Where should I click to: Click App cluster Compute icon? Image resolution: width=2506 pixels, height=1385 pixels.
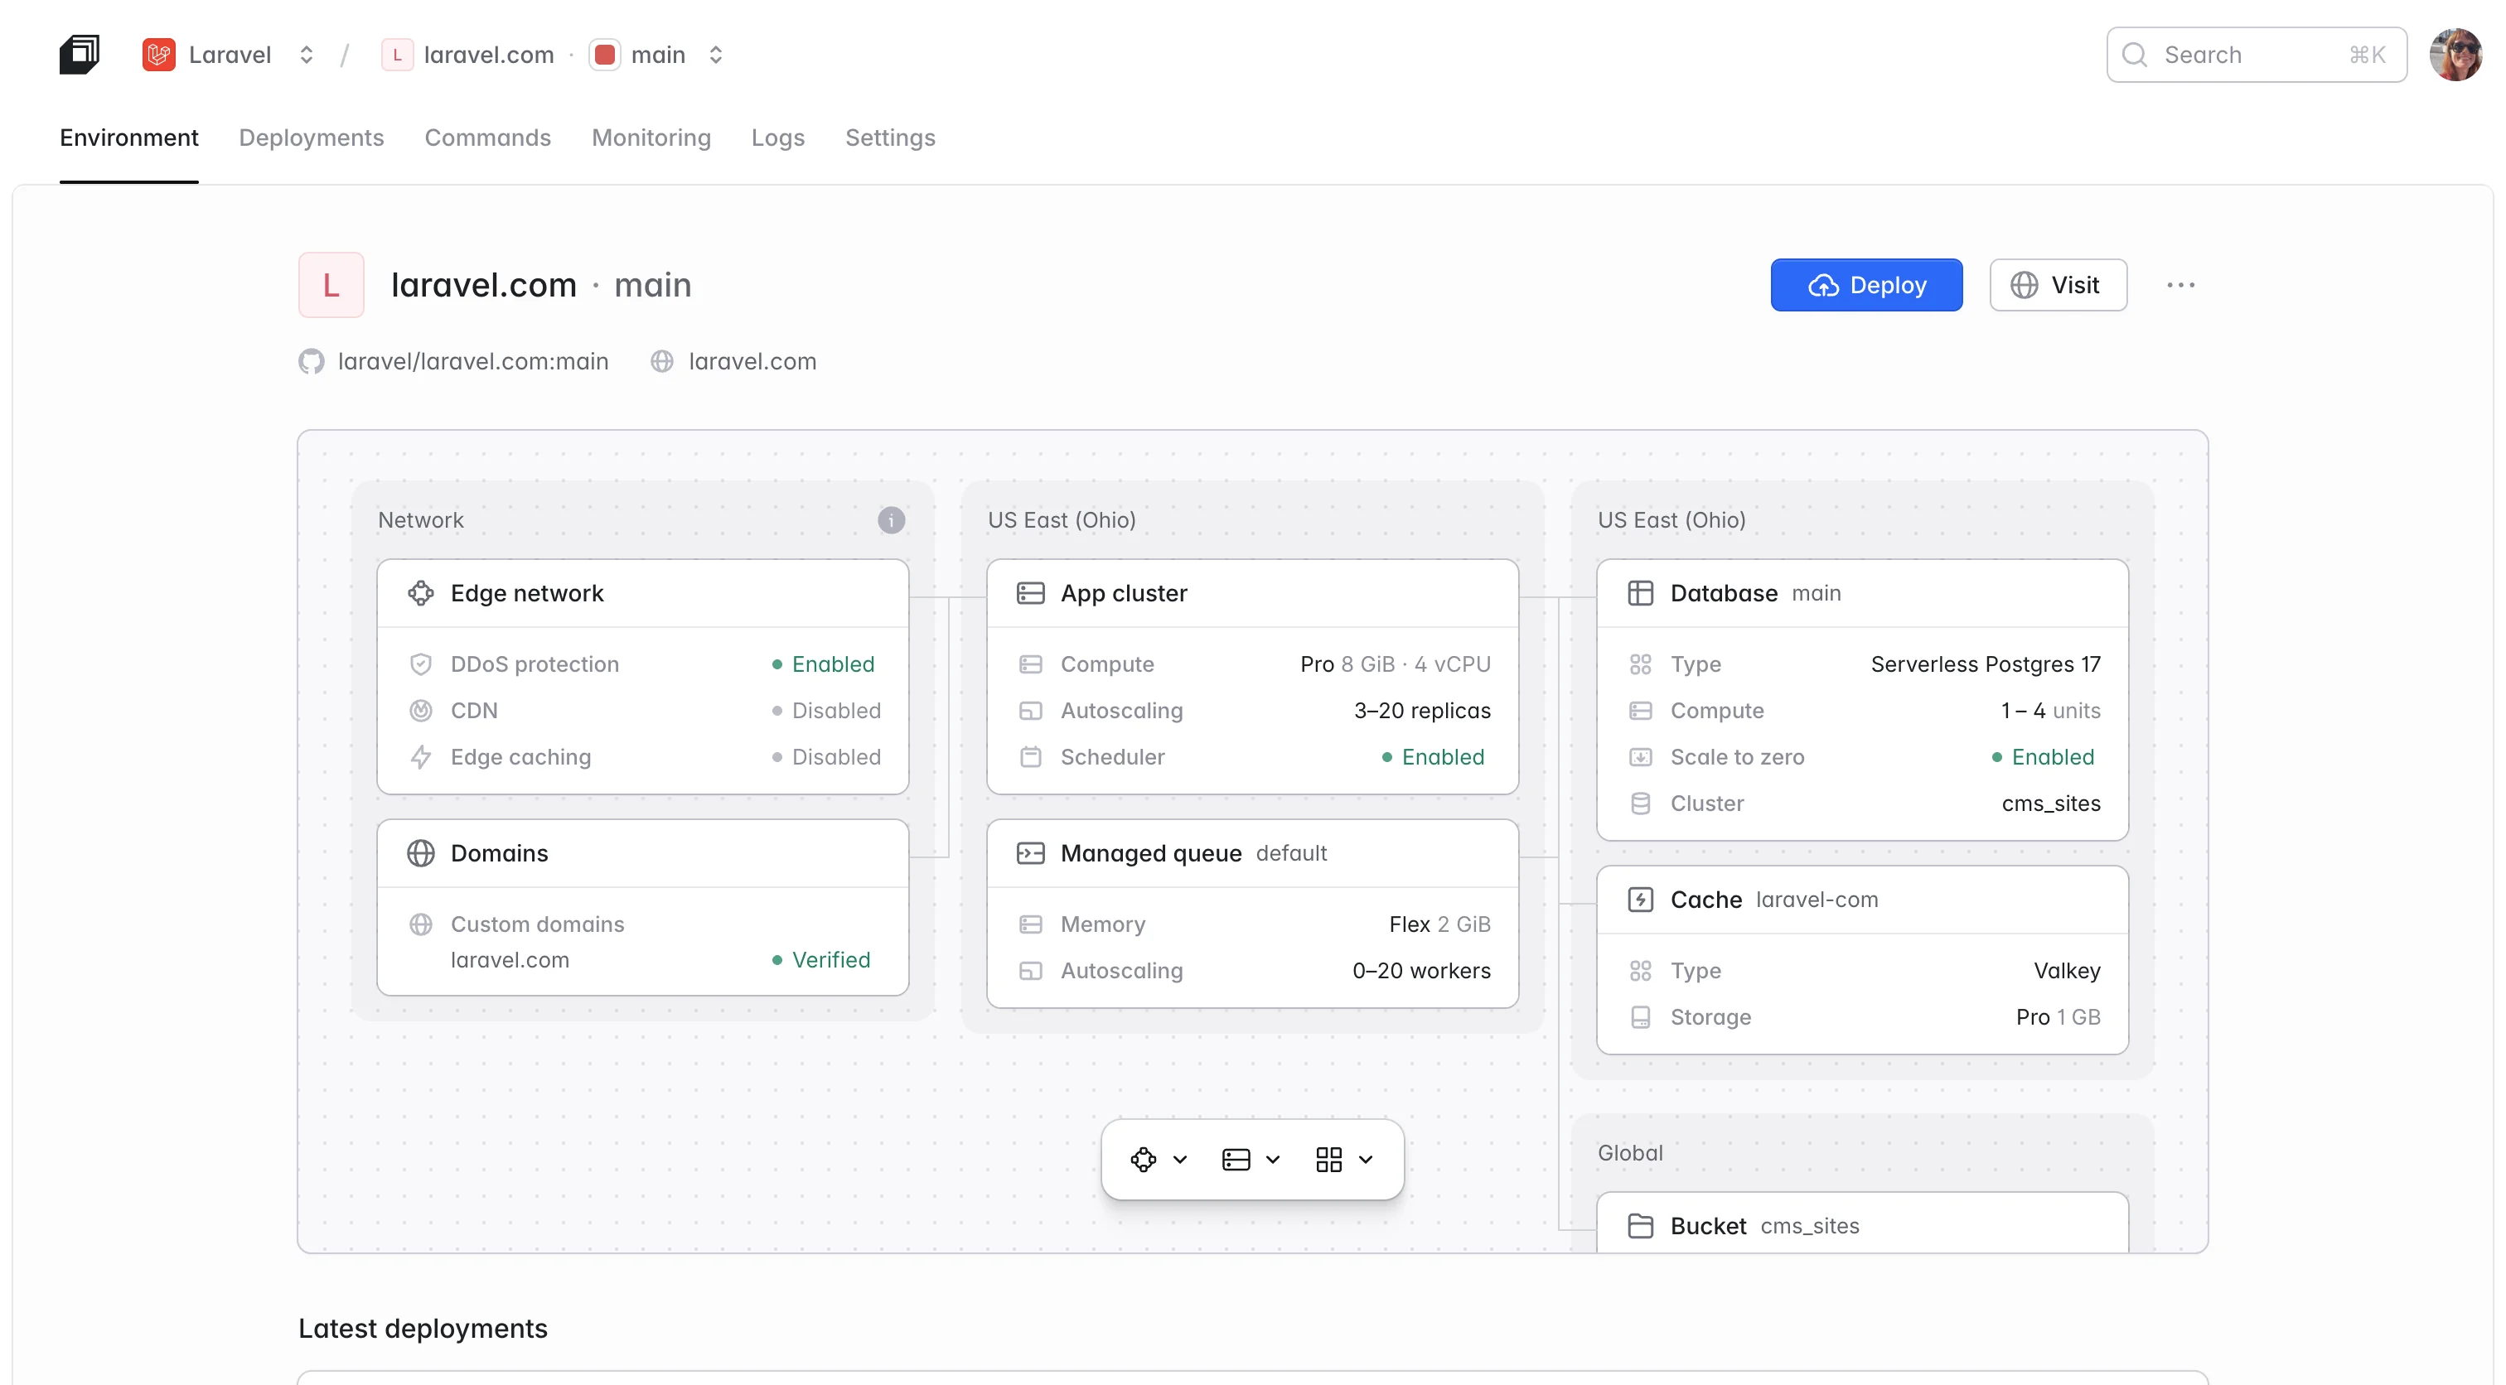pos(1030,664)
